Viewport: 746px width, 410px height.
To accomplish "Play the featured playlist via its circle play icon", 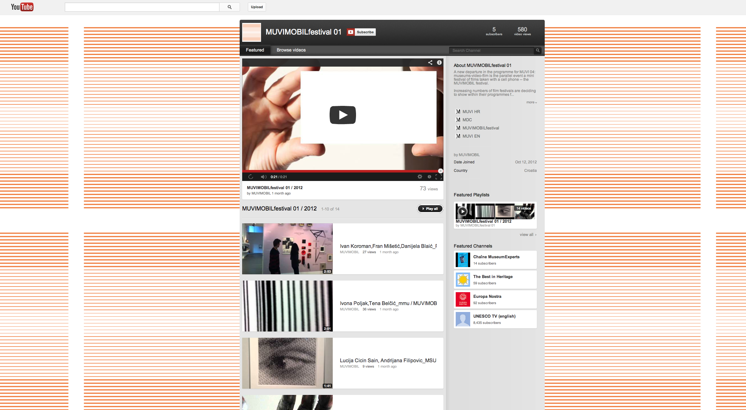I will [x=462, y=211].
